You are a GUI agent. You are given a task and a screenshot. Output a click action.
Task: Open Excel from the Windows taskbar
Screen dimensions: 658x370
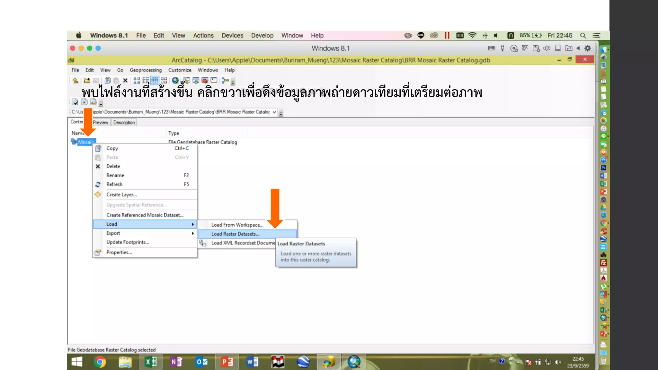coord(151,362)
